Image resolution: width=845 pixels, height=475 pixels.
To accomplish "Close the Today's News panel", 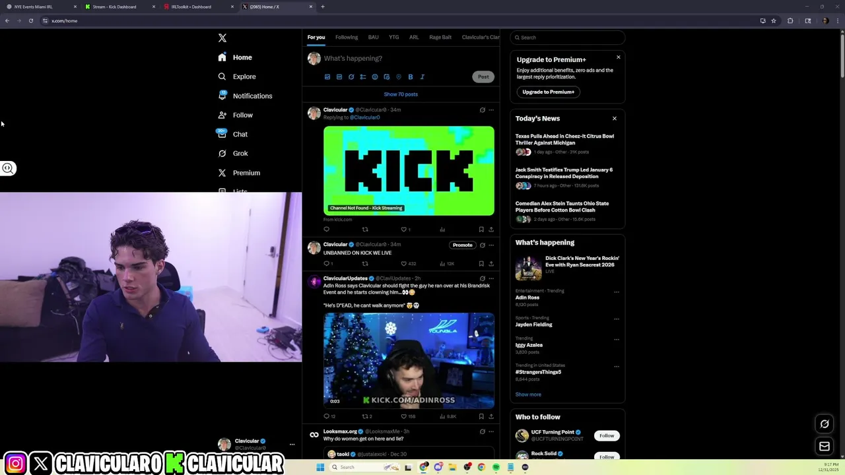I will click(x=615, y=119).
